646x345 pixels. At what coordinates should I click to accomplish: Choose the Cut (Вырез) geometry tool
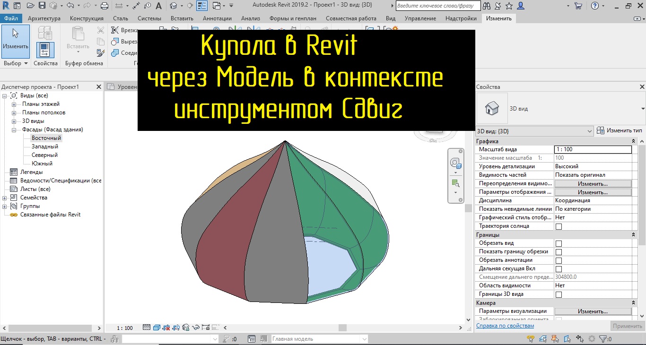coord(124,42)
